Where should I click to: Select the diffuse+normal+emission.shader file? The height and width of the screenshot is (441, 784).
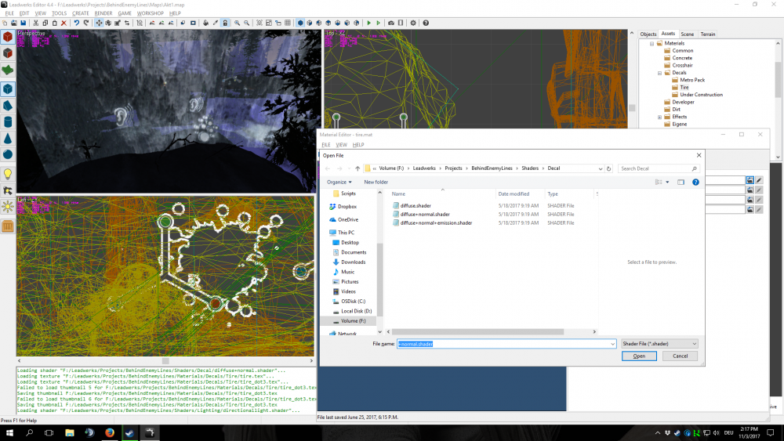[x=436, y=223]
